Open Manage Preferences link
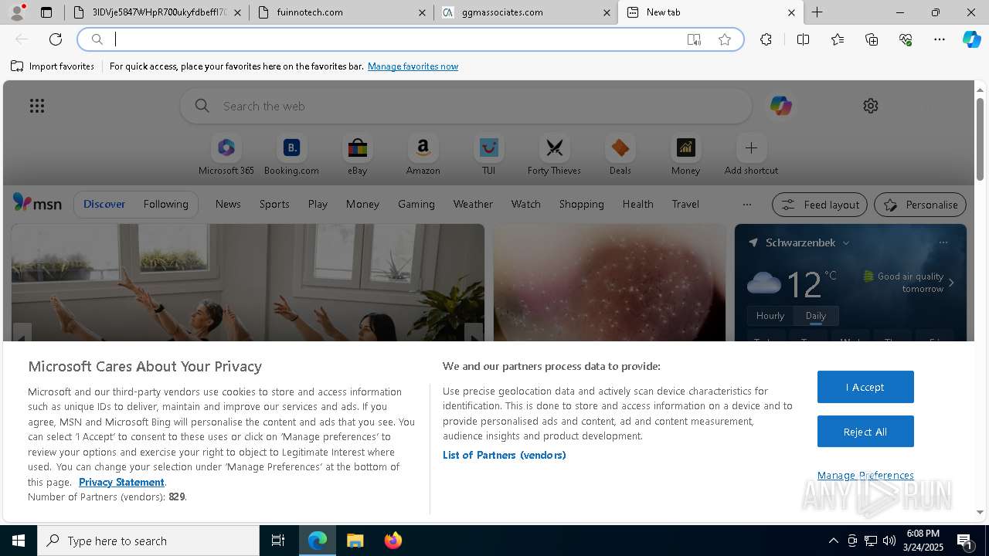Image resolution: width=989 pixels, height=556 pixels. click(865, 475)
